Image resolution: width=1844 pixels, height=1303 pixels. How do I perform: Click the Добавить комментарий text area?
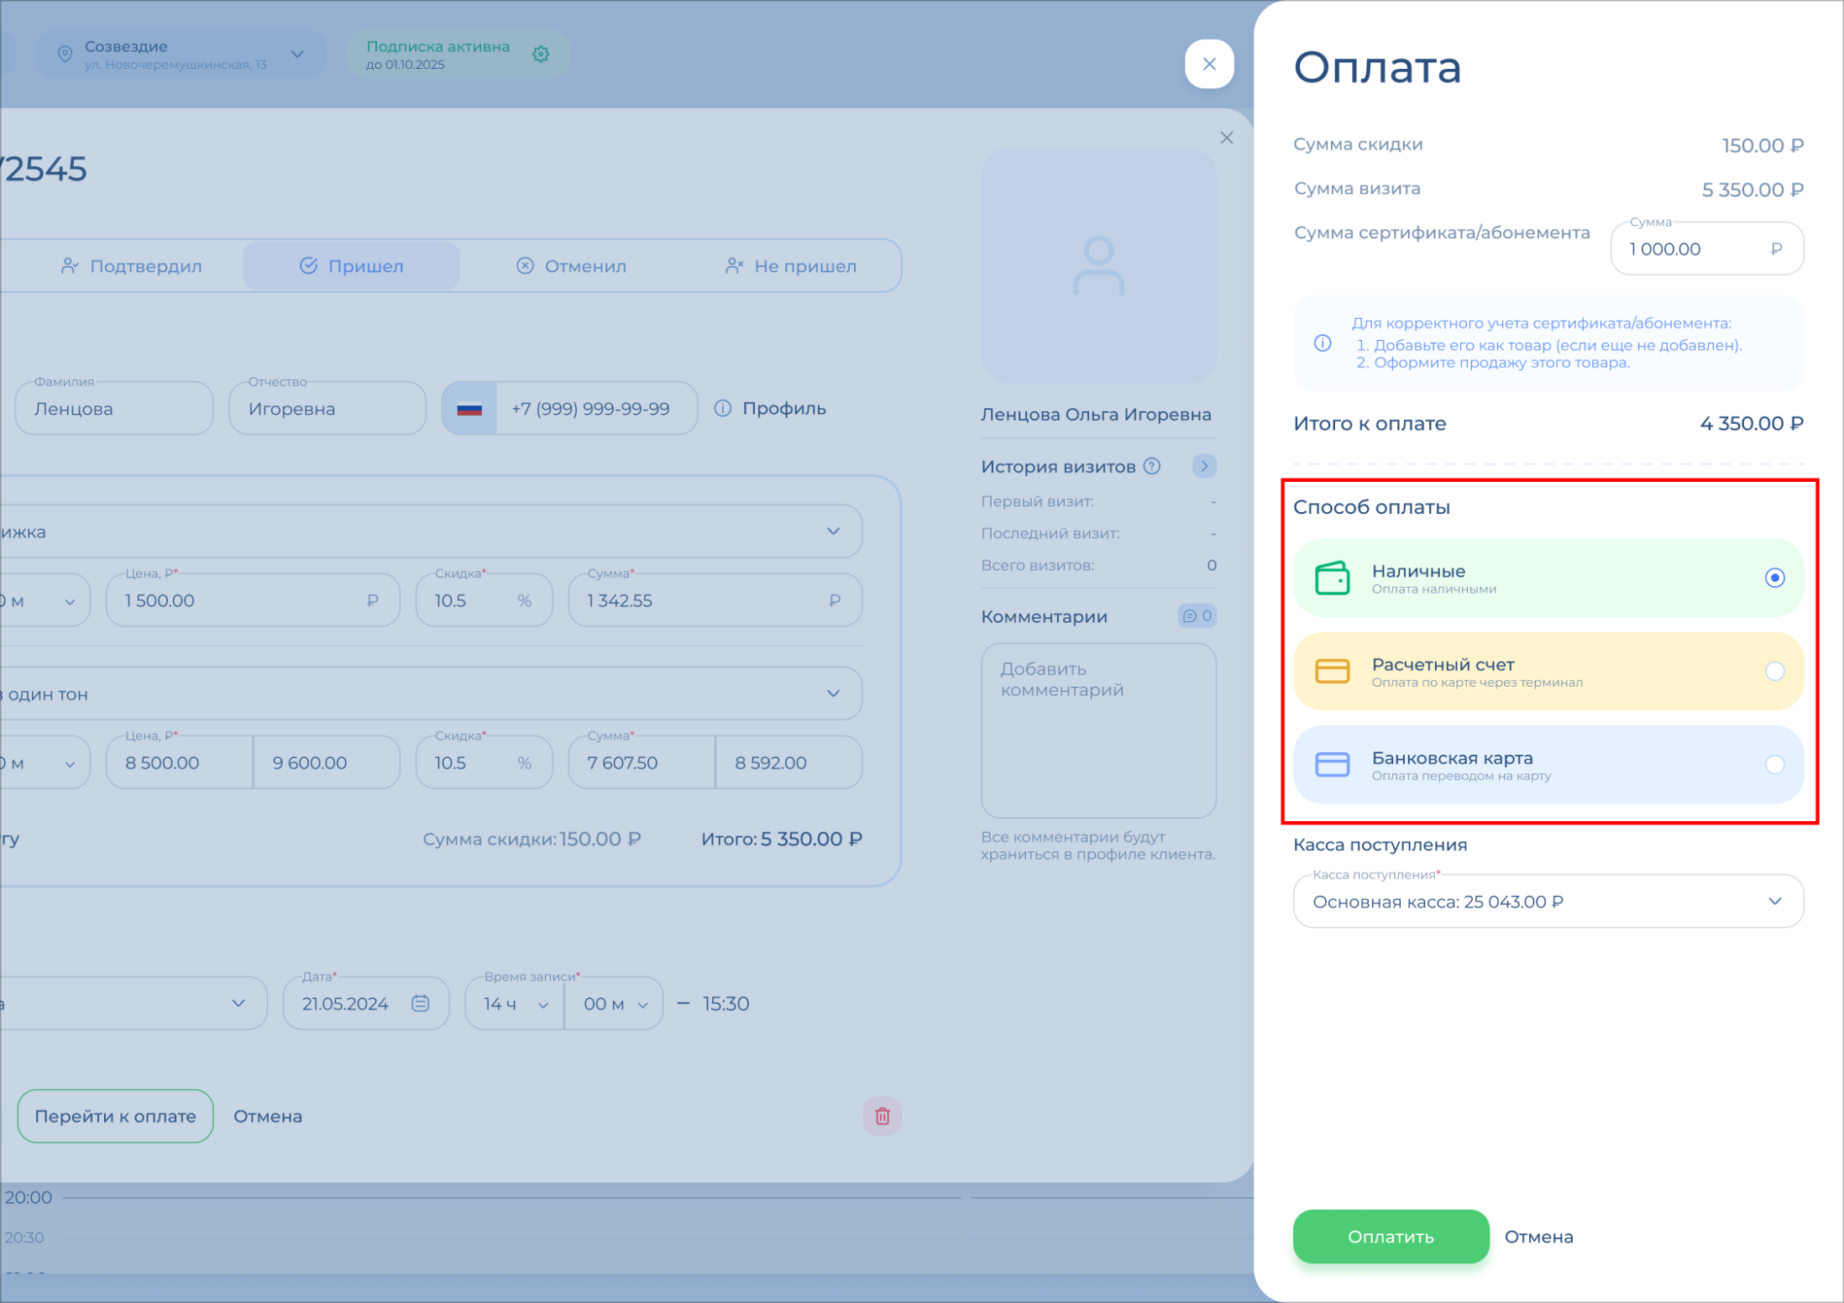(x=1097, y=730)
